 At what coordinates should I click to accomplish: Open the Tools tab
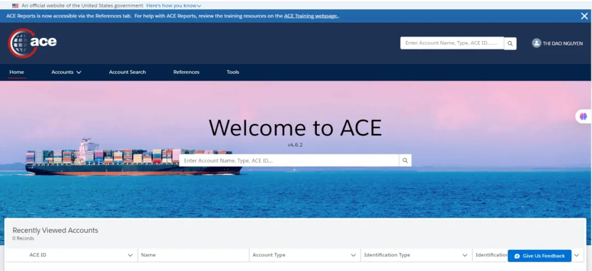point(232,72)
